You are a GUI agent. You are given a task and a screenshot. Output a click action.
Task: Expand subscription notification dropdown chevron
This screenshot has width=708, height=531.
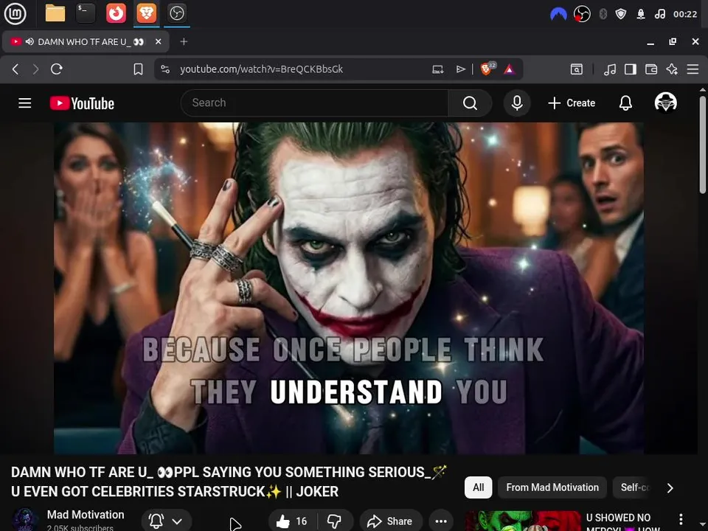coord(178,521)
